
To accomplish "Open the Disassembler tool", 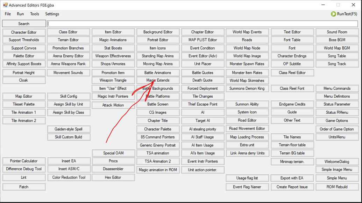I will point(113,169).
